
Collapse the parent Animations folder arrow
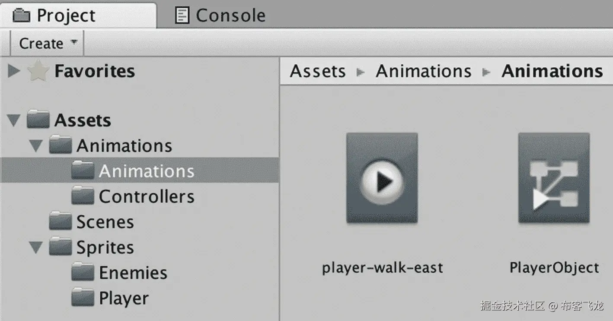click(x=36, y=146)
